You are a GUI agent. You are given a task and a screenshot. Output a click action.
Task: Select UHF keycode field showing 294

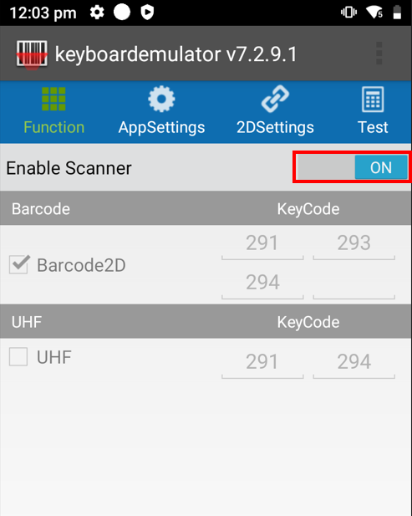point(354,363)
